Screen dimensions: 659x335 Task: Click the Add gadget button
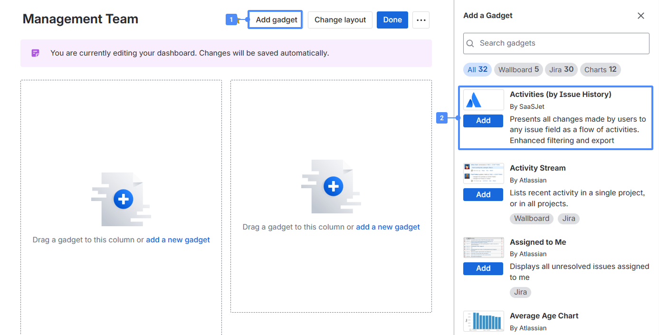[276, 20]
